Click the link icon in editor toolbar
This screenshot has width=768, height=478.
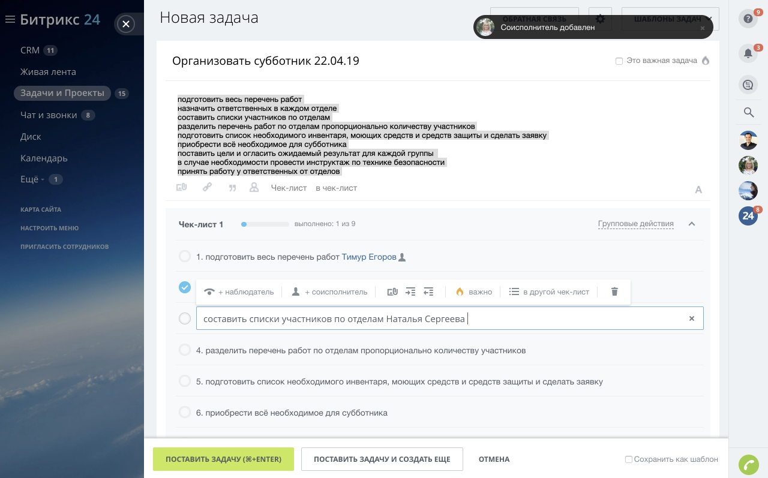(x=207, y=187)
